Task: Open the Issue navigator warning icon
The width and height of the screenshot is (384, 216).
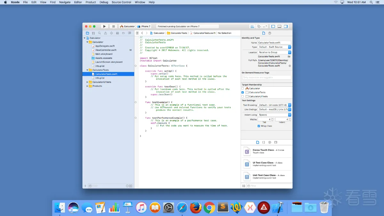Action: pyautogui.click(x=105, y=33)
